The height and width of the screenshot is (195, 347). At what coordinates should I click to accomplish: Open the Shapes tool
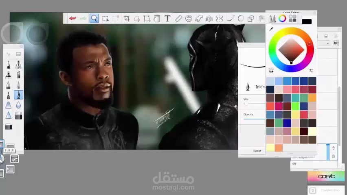point(250,19)
